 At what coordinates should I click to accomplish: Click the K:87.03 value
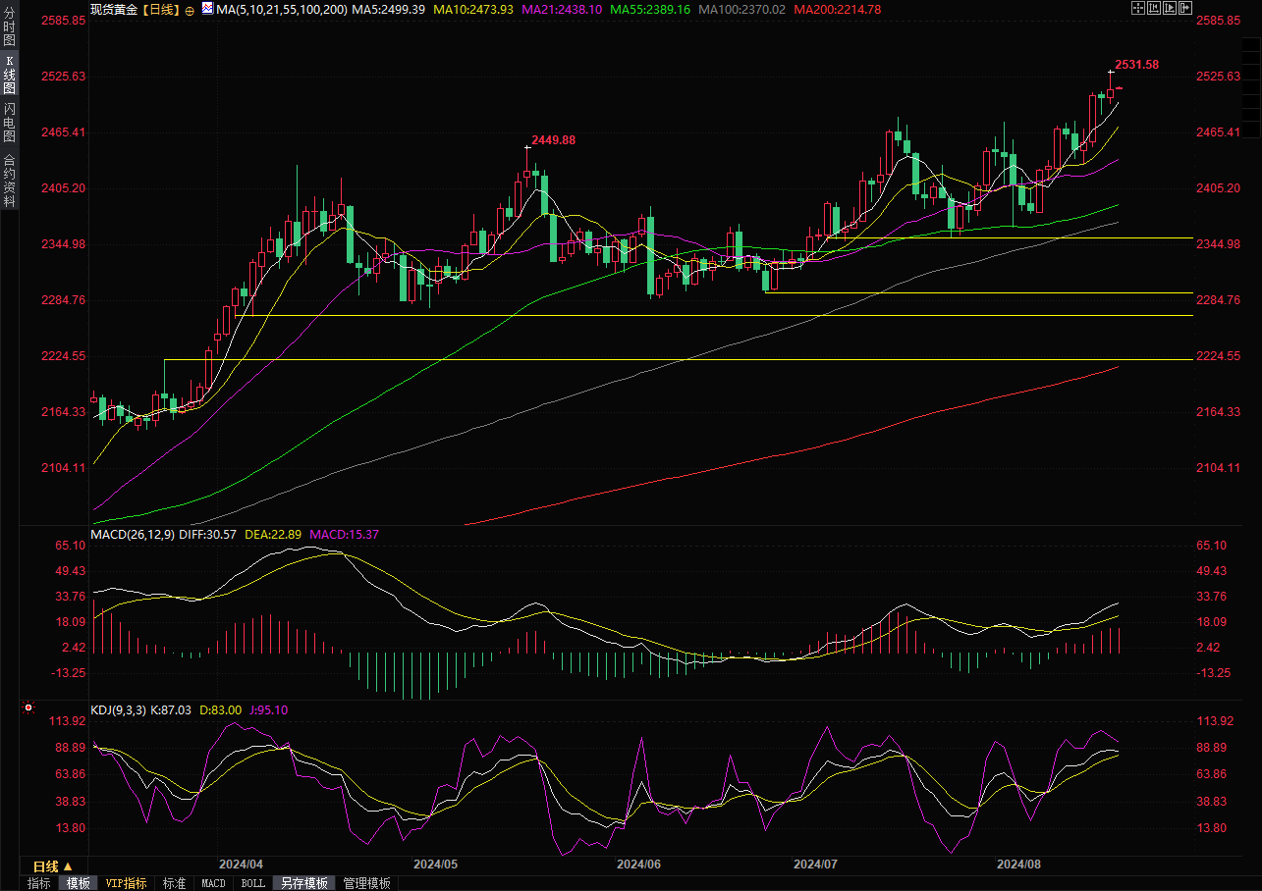click(x=171, y=709)
